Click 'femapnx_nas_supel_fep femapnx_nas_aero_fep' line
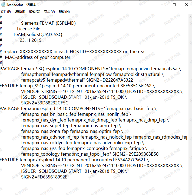The height and width of the screenshot is (195, 192). [x=71, y=126]
